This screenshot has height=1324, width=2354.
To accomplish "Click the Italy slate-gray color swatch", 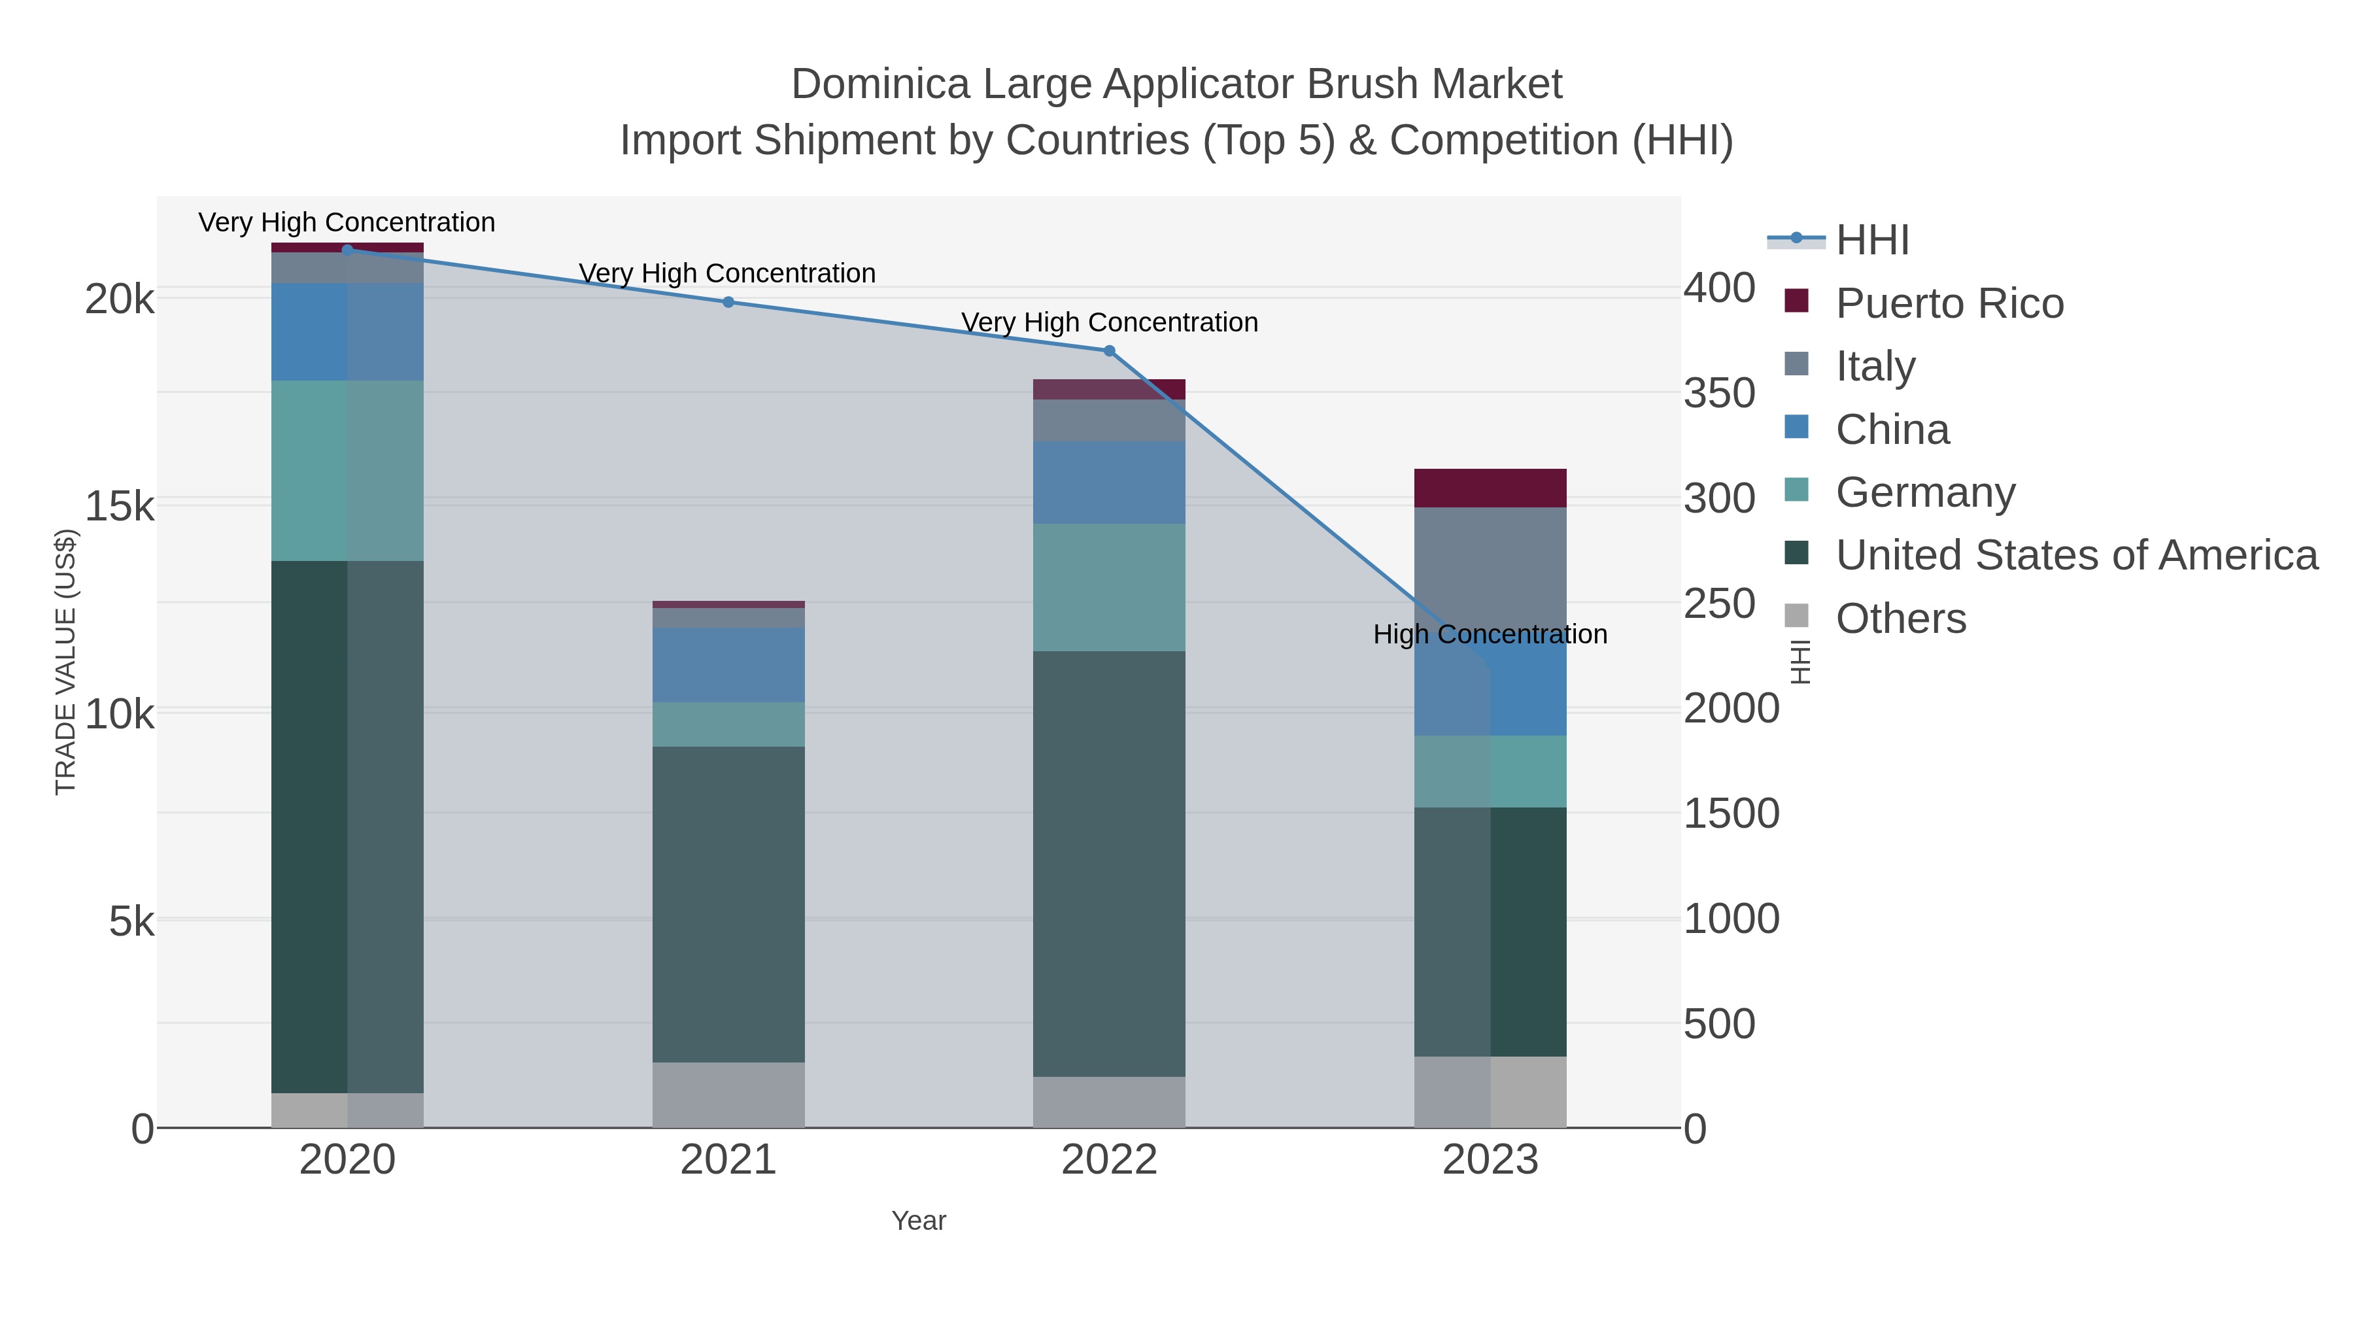I will pos(1797,364).
